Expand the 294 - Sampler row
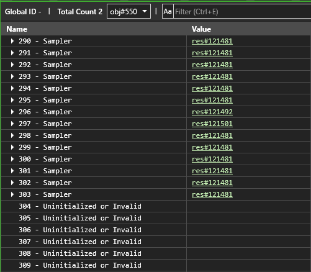Screen dimensions: 311x272 tap(12, 88)
